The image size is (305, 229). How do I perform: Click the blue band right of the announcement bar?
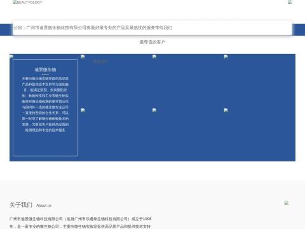coord(299,30)
